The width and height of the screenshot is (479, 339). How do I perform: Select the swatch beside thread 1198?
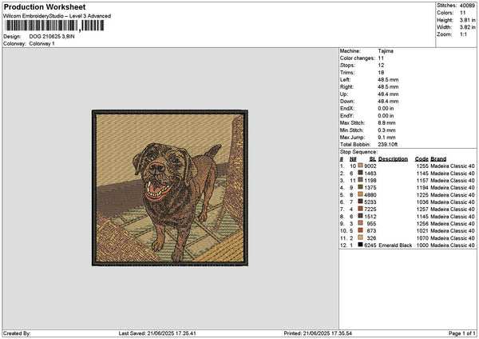coord(361,180)
